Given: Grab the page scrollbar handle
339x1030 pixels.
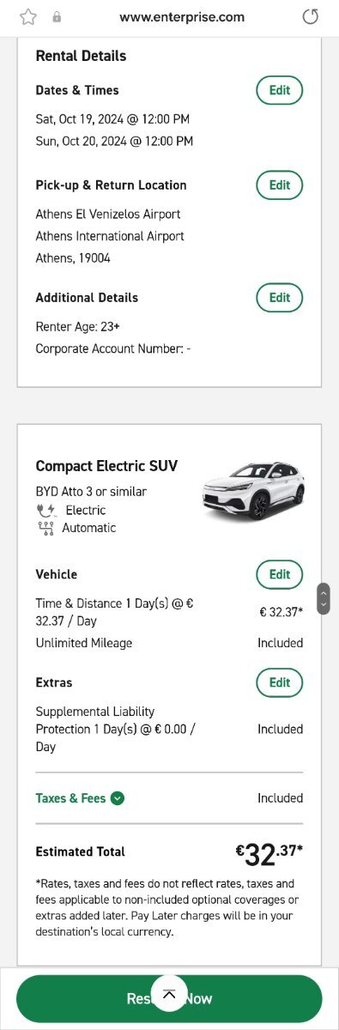Looking at the screenshot, I should (x=323, y=598).
